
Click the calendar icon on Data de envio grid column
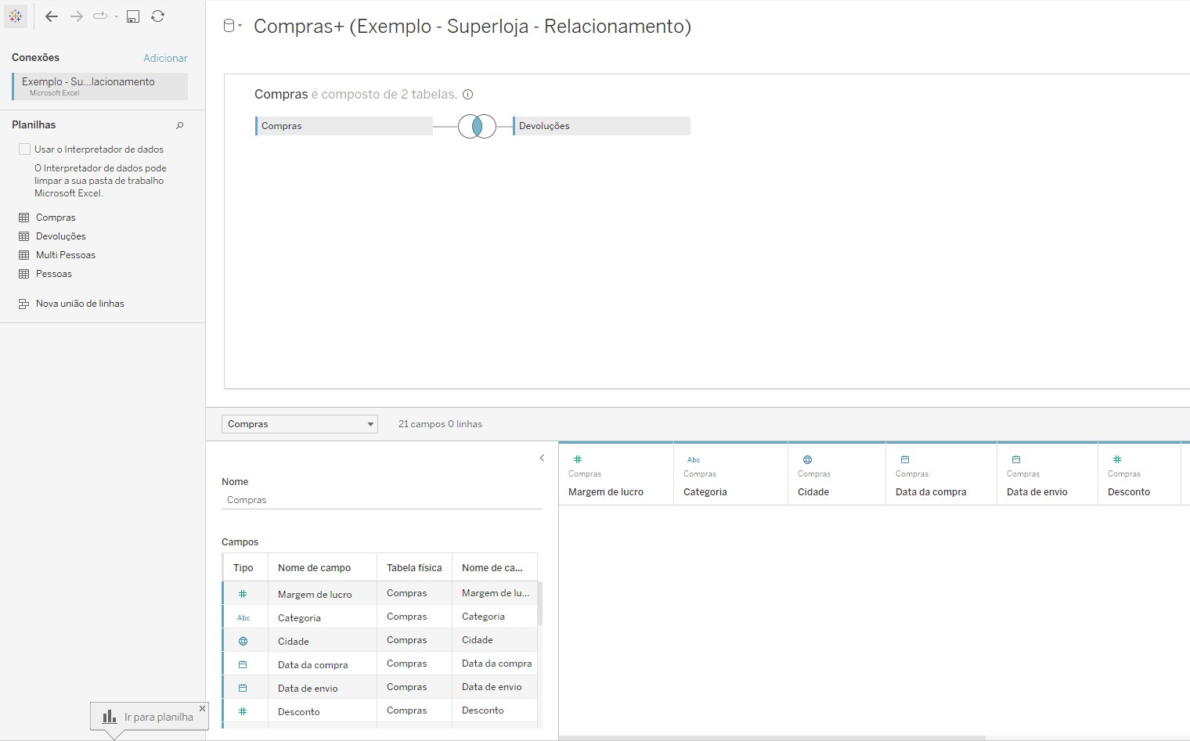click(x=1016, y=459)
